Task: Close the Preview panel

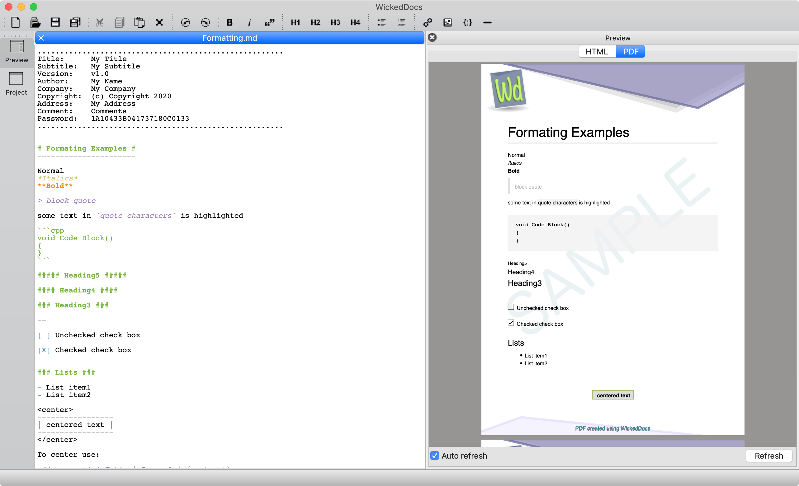Action: [x=432, y=38]
